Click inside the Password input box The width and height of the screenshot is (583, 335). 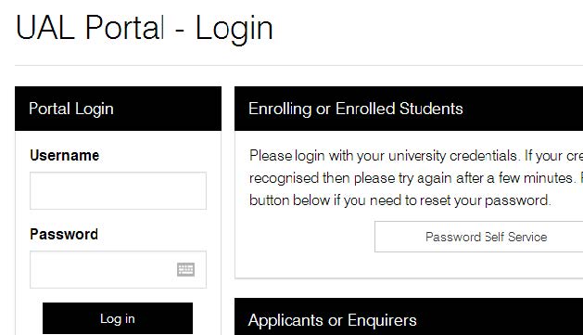pyautogui.click(x=118, y=269)
